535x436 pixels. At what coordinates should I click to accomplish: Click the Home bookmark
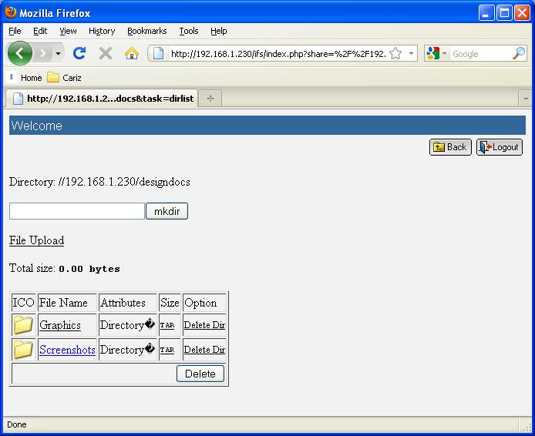(x=25, y=78)
